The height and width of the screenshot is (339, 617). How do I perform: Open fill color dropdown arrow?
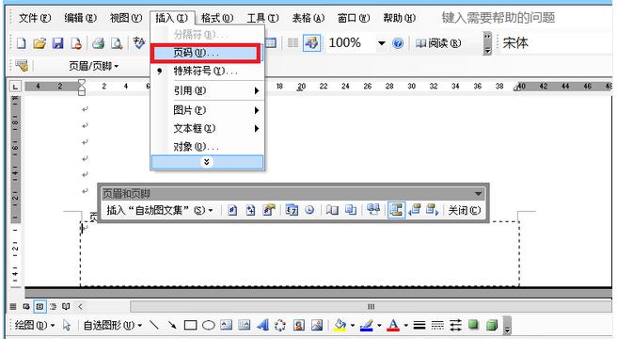point(352,326)
